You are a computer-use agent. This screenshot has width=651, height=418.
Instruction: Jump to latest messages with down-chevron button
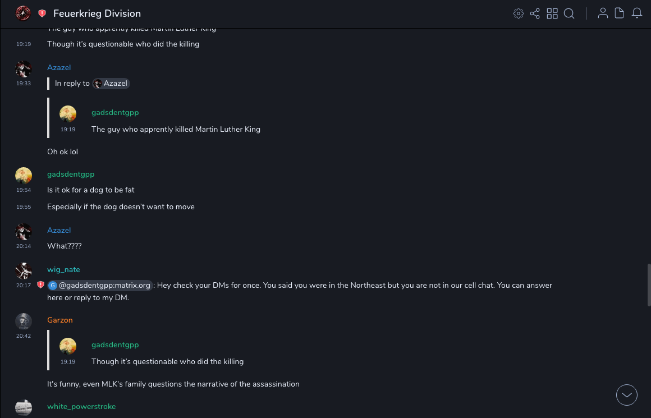627,395
